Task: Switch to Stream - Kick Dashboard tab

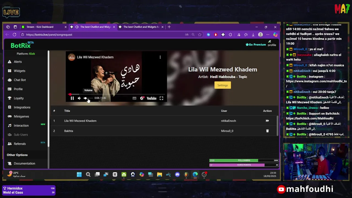Action: click(44, 27)
